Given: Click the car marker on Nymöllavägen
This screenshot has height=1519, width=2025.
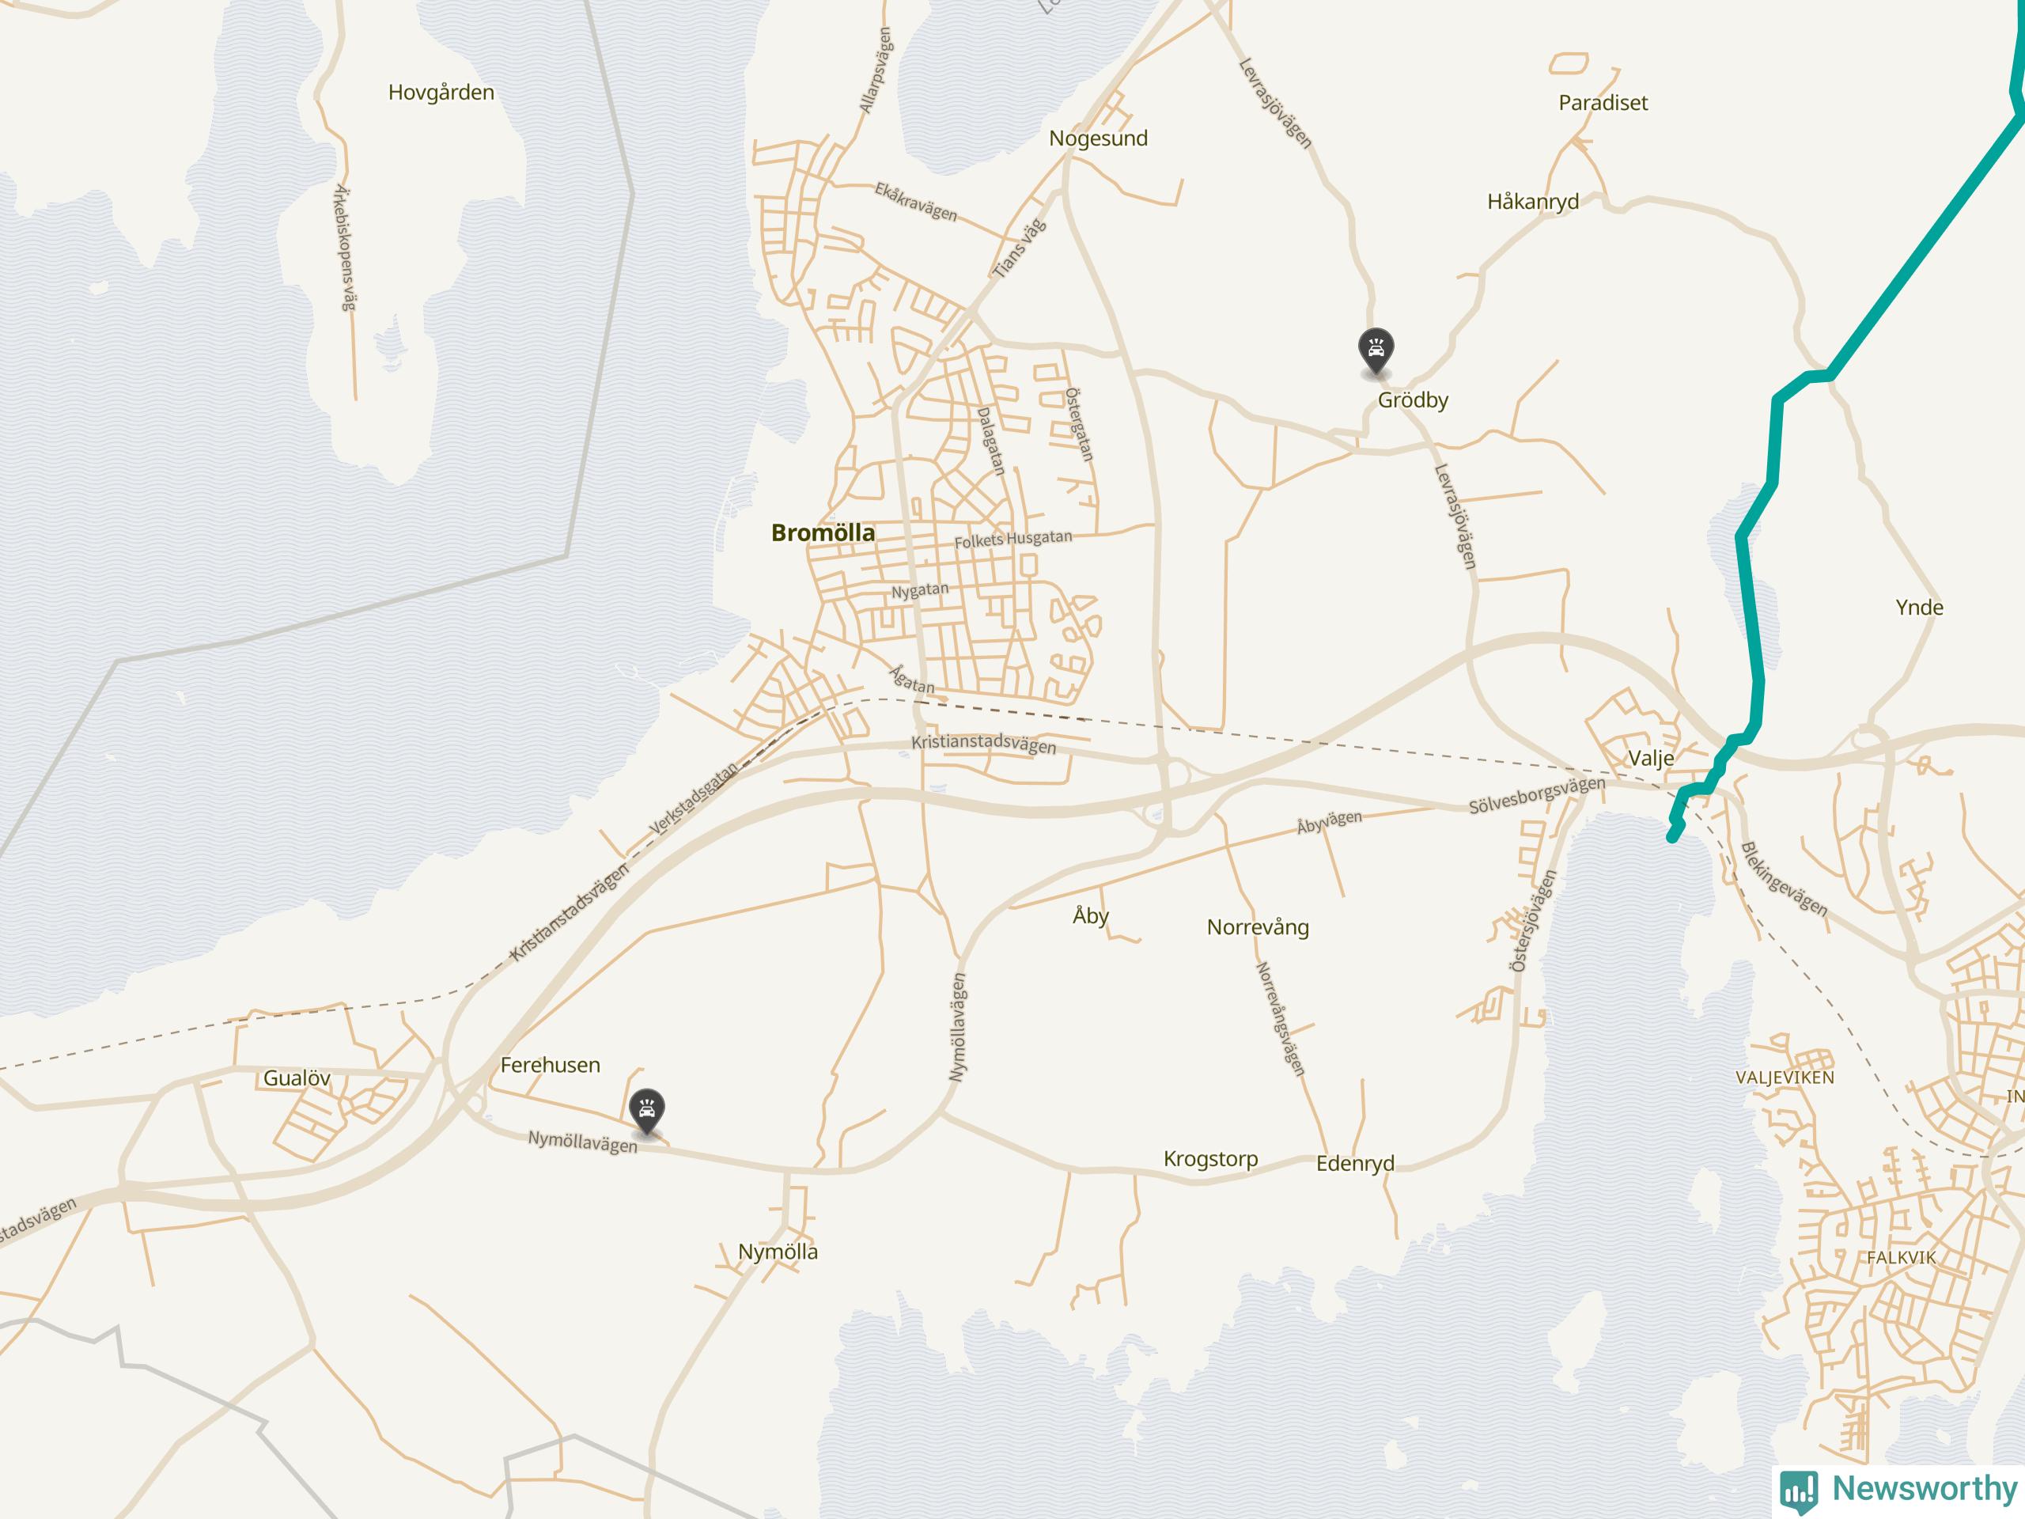Looking at the screenshot, I should 647,1112.
